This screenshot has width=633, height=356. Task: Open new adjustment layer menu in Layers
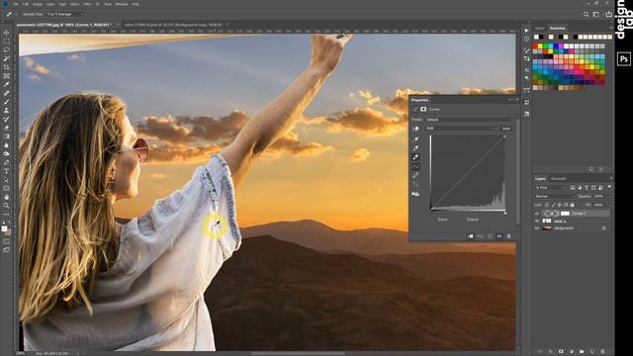[x=572, y=352]
